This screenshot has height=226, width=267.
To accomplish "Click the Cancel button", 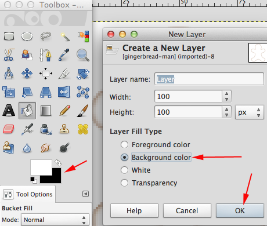I will coord(187,211).
